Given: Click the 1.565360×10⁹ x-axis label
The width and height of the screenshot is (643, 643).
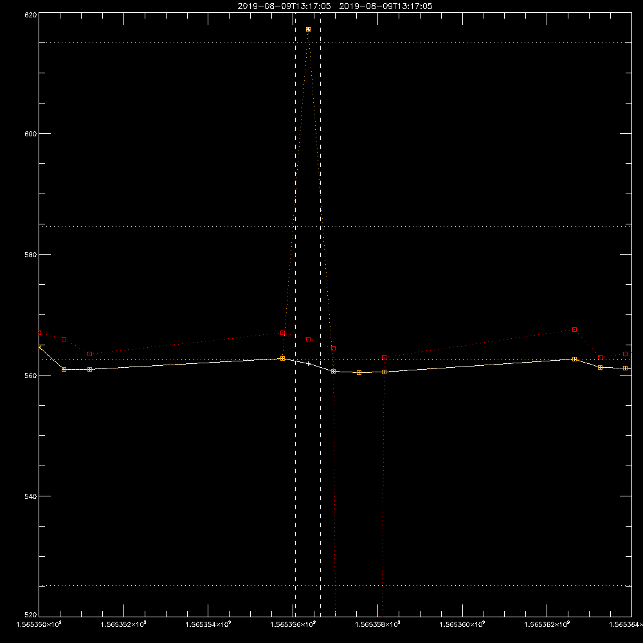Looking at the screenshot, I should (x=462, y=624).
